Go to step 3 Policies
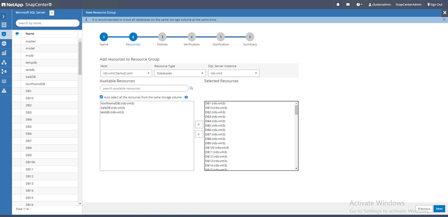 162,37
